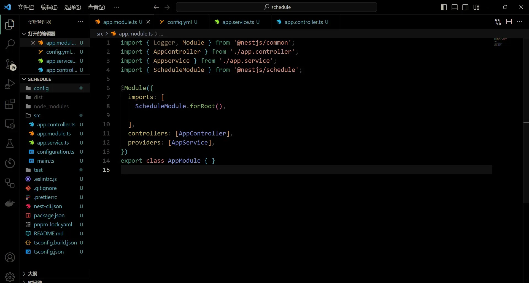Open the 文件(F) menu
The width and height of the screenshot is (529, 283).
[x=26, y=7]
